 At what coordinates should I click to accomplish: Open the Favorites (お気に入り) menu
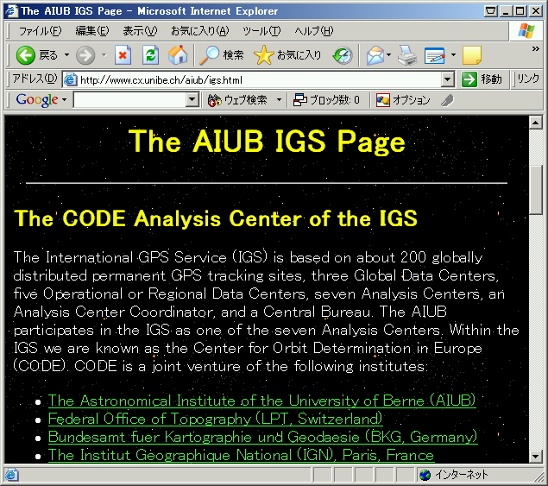tap(199, 31)
